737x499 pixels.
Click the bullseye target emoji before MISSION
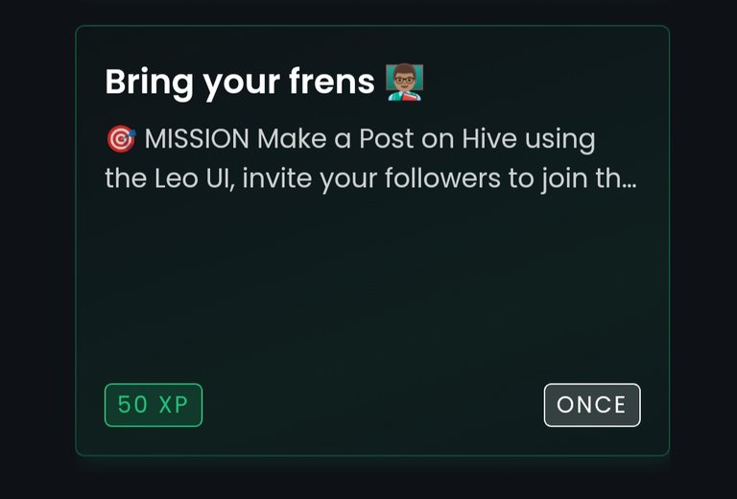(x=121, y=138)
